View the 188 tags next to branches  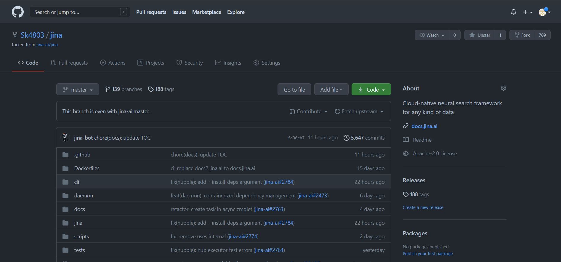pyautogui.click(x=161, y=89)
